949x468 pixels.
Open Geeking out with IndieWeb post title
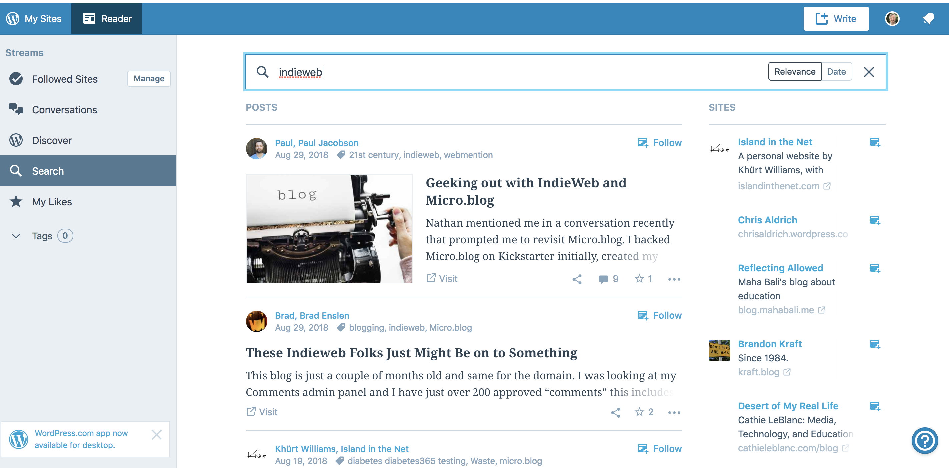(x=526, y=191)
